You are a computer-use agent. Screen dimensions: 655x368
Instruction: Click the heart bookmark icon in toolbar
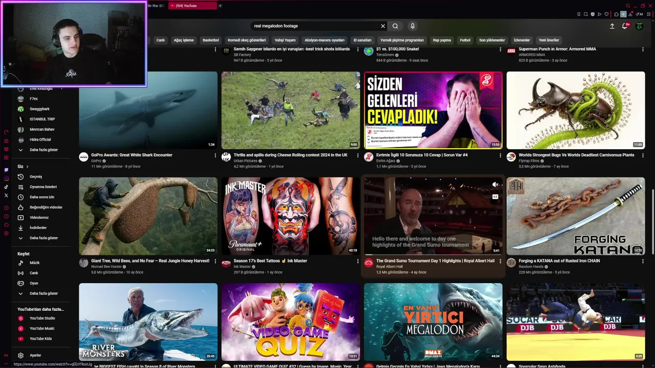click(x=606, y=14)
